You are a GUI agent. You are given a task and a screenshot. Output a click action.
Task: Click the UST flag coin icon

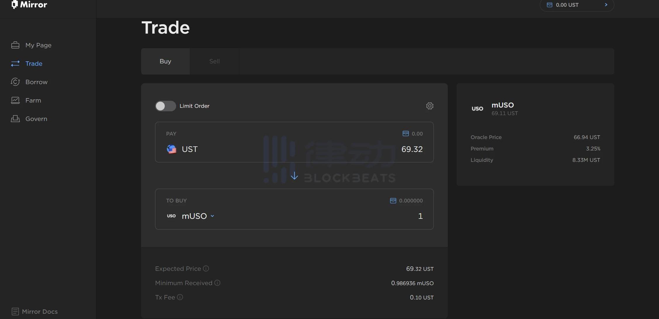coord(171,149)
